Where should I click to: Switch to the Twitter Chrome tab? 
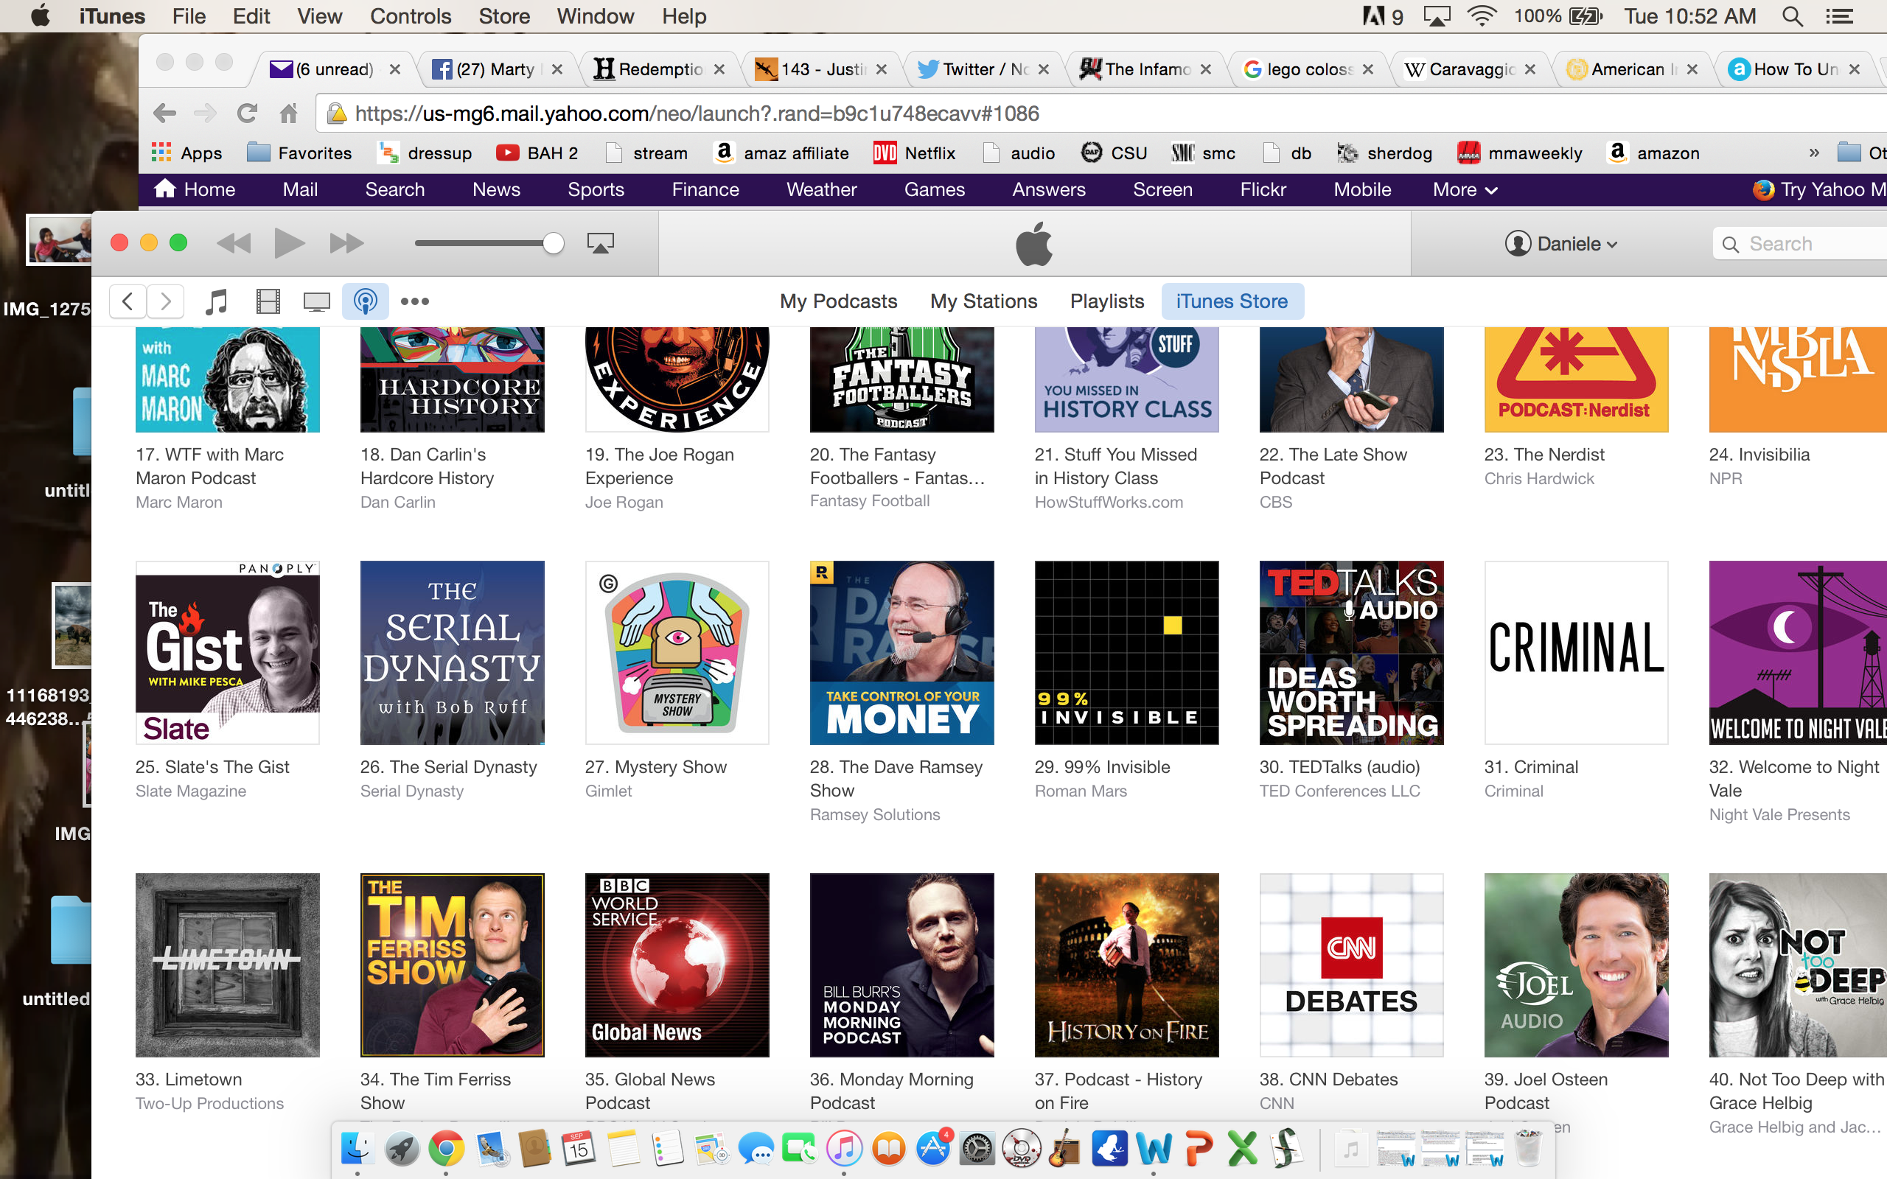click(984, 69)
